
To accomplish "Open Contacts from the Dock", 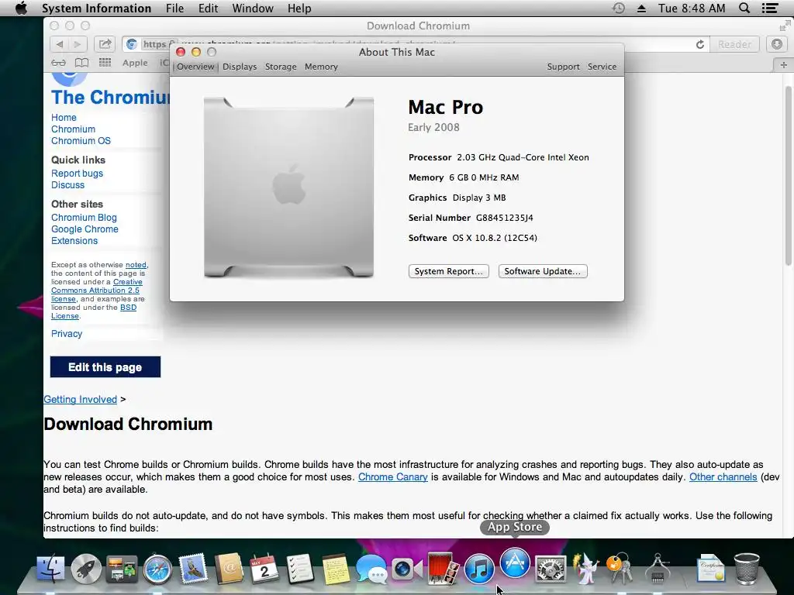I will tap(229, 569).
